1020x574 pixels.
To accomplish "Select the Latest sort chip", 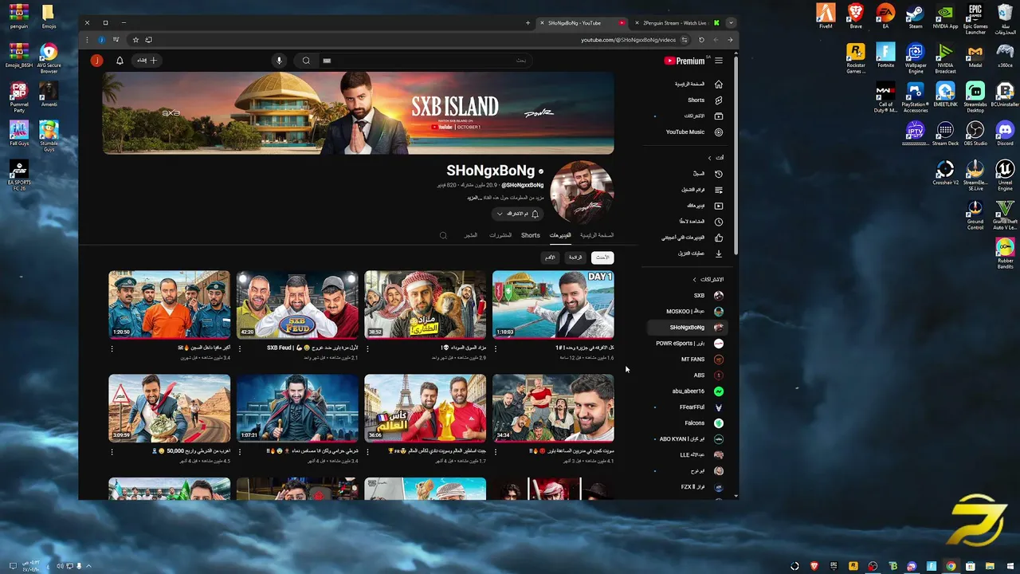I will [602, 258].
